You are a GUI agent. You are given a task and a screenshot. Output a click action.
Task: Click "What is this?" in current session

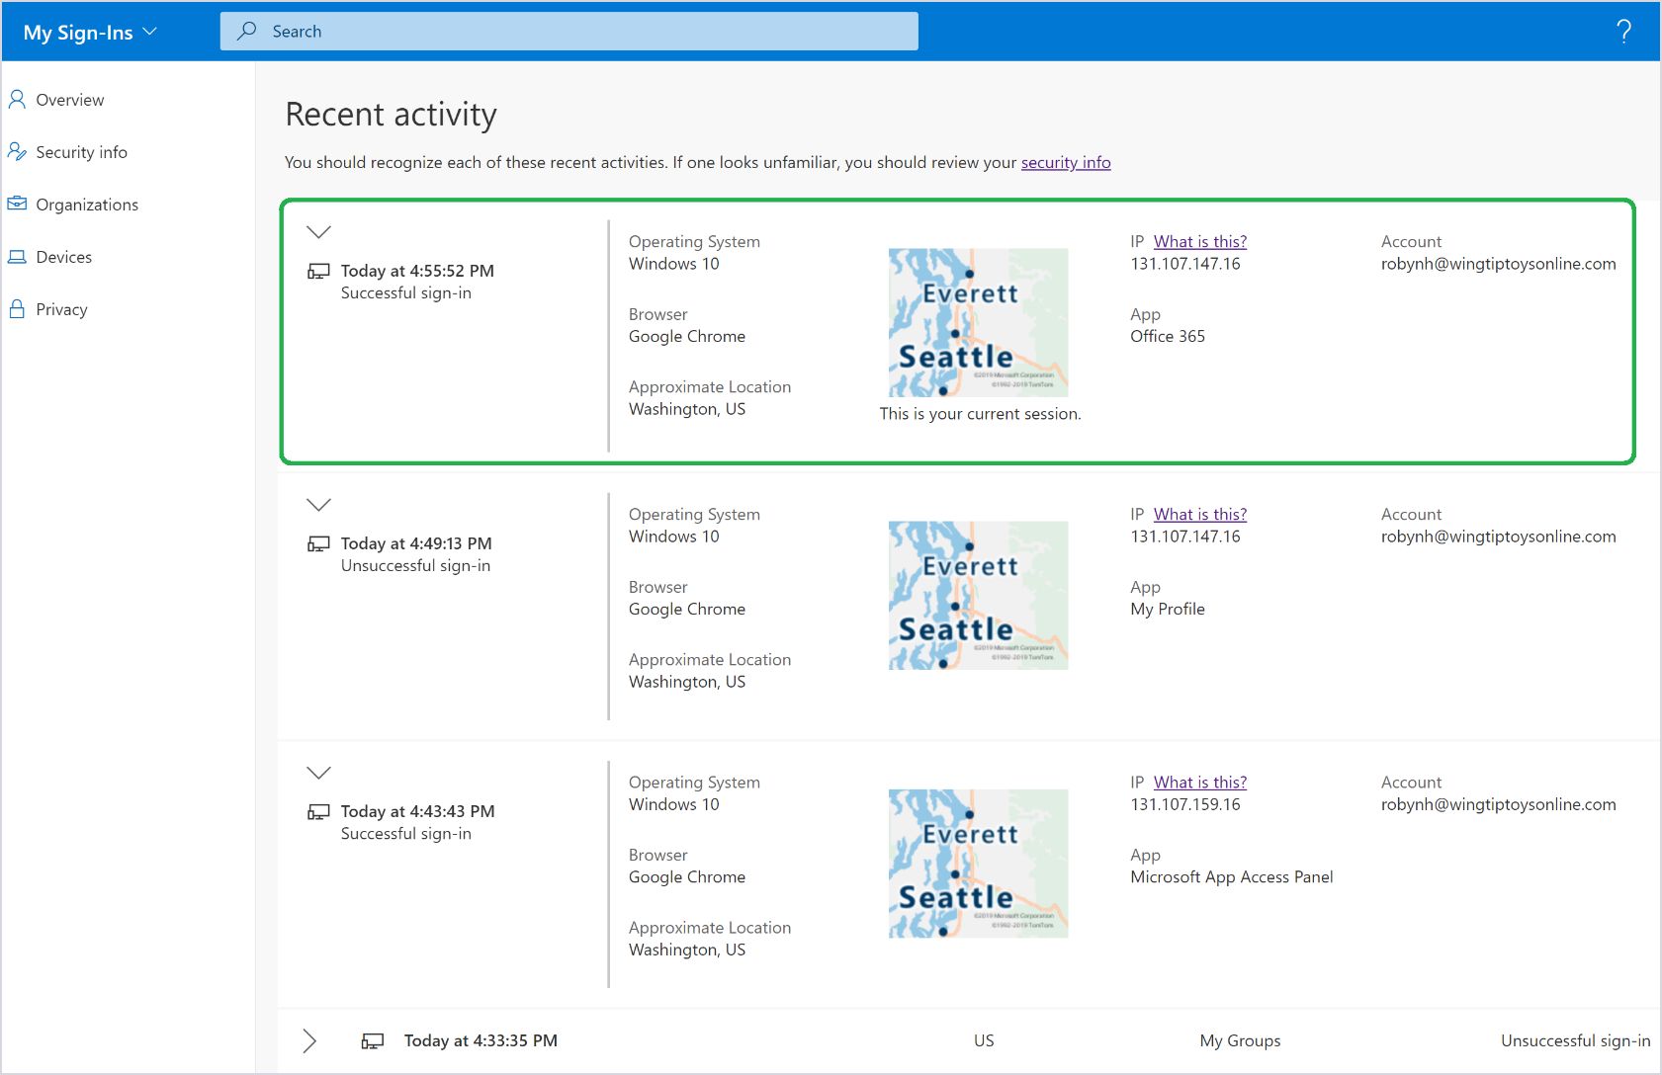pos(1199,242)
